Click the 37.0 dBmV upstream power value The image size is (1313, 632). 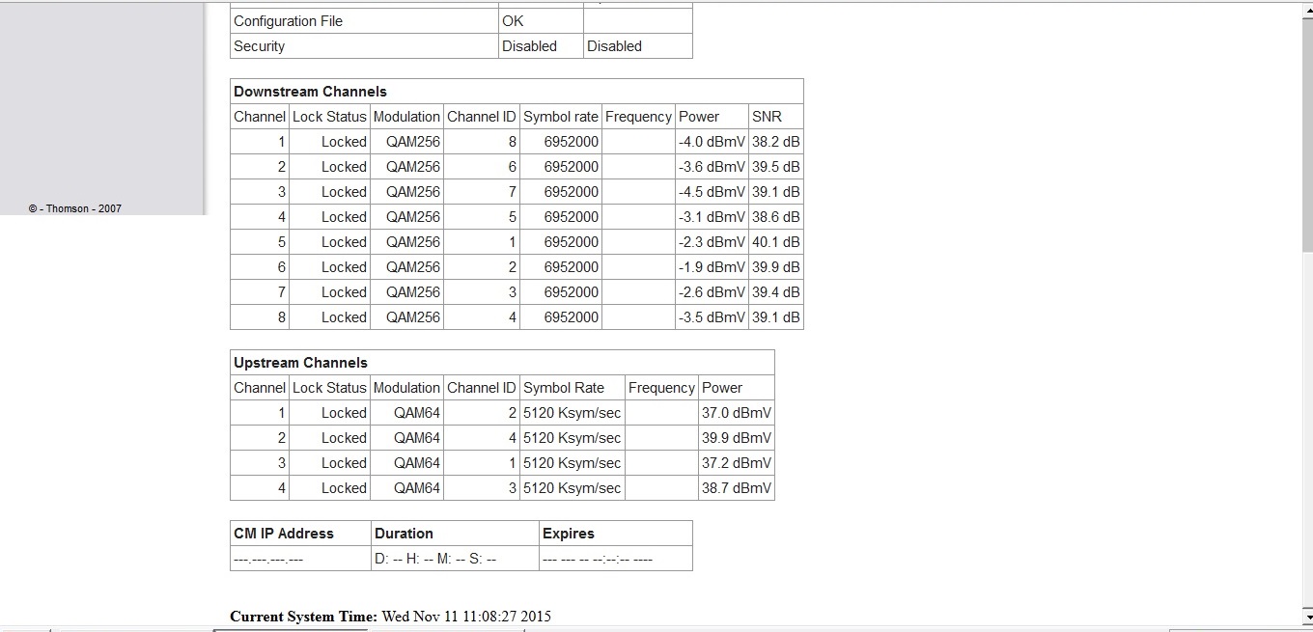point(737,413)
